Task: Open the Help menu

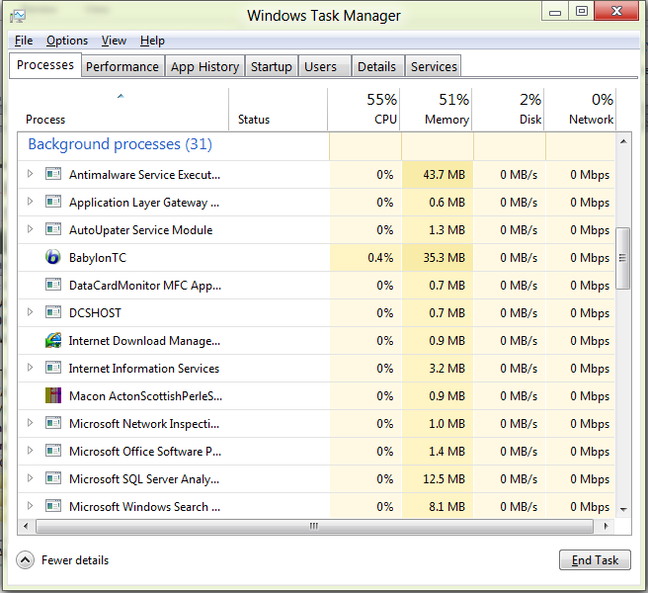Action: coord(152,41)
